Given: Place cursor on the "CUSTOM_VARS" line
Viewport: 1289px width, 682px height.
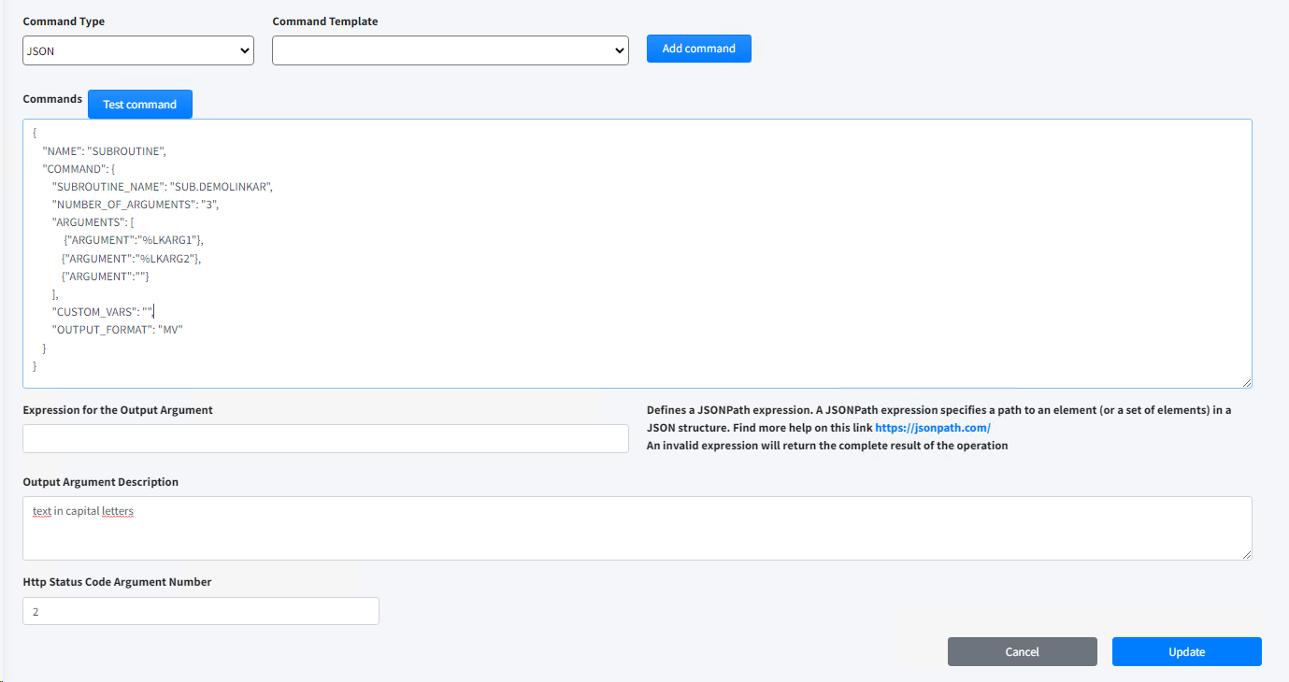Looking at the screenshot, I should click(95, 312).
